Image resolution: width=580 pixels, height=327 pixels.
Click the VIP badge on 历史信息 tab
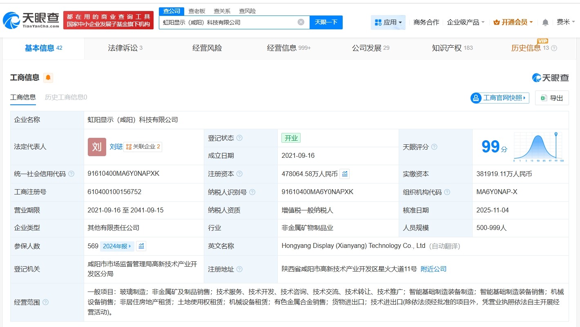point(544,42)
